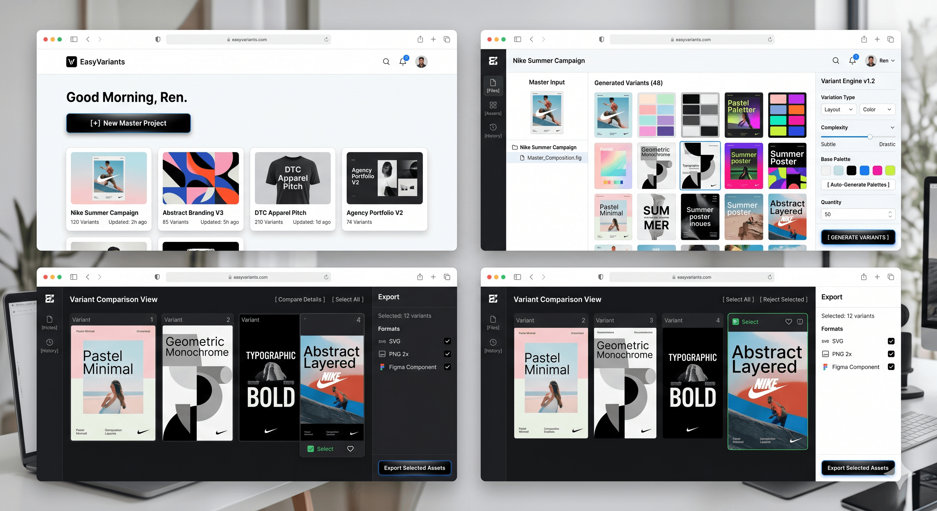Click the search icon in the EasyVariants dashboard header
This screenshot has height=511, width=937.
(x=386, y=62)
